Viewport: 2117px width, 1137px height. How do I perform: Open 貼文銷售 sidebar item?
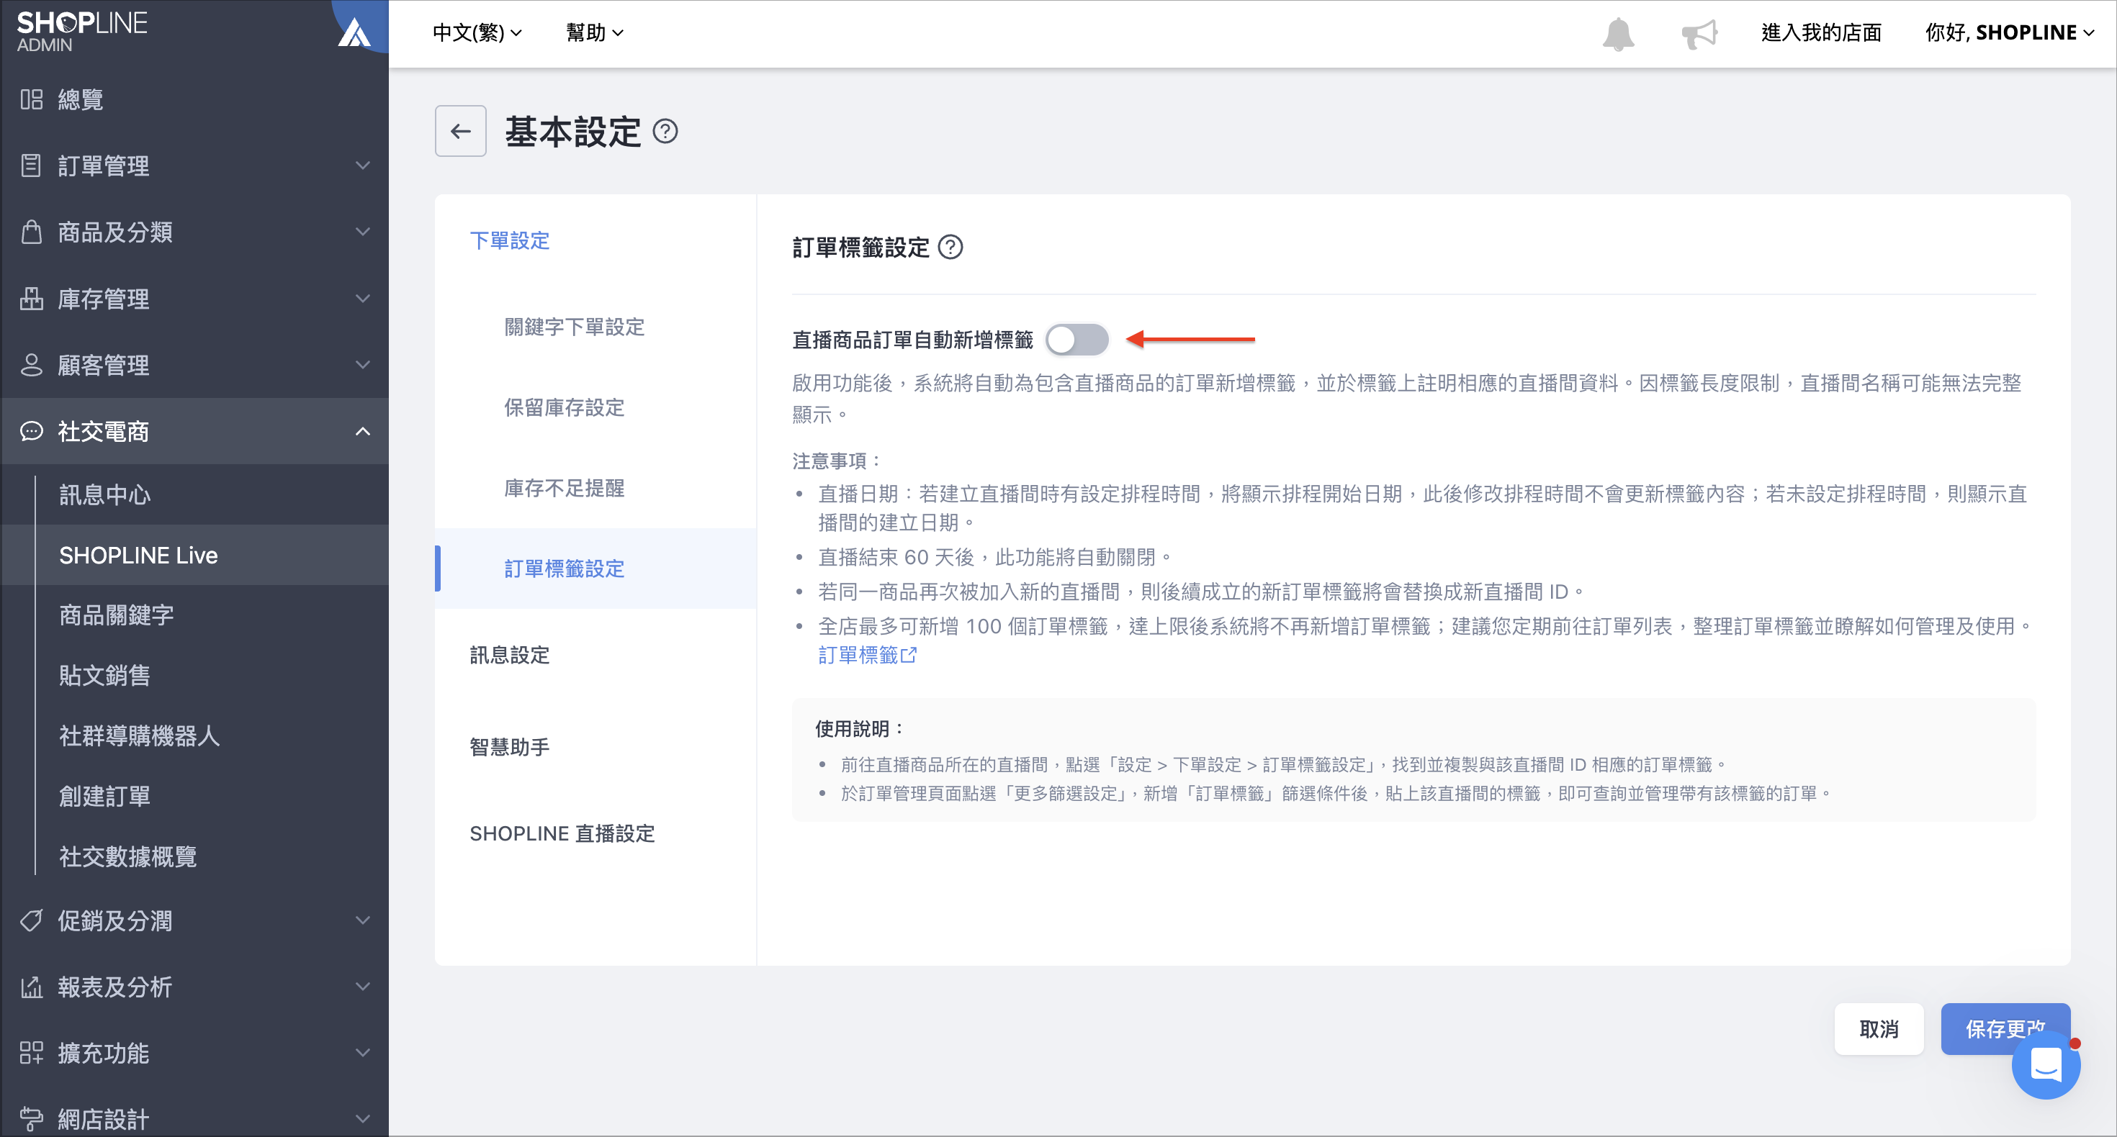194,675
